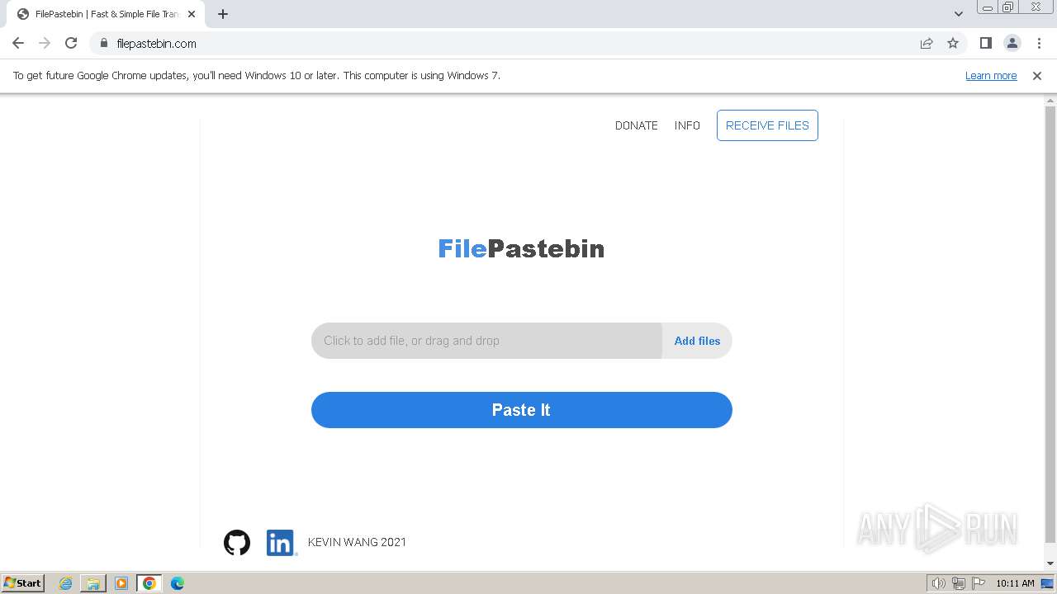Screen dimensions: 1057x594
Task: Click the FilePastebin logo
Action: click(x=521, y=248)
